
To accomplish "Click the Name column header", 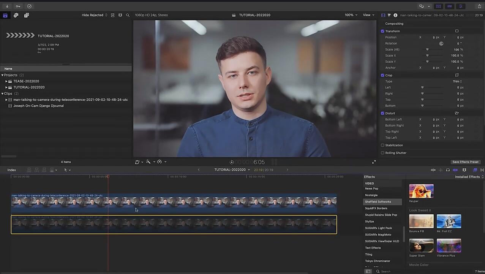I will [x=8, y=69].
